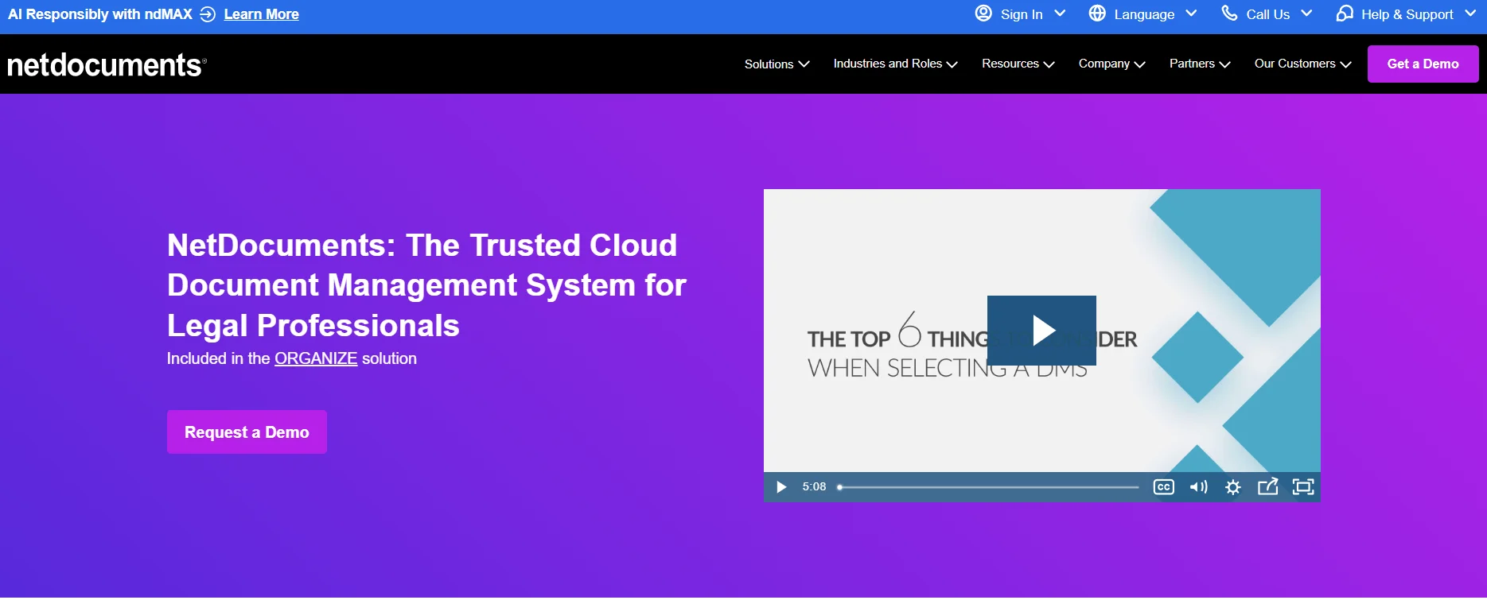Click the Language globe icon

point(1097,14)
